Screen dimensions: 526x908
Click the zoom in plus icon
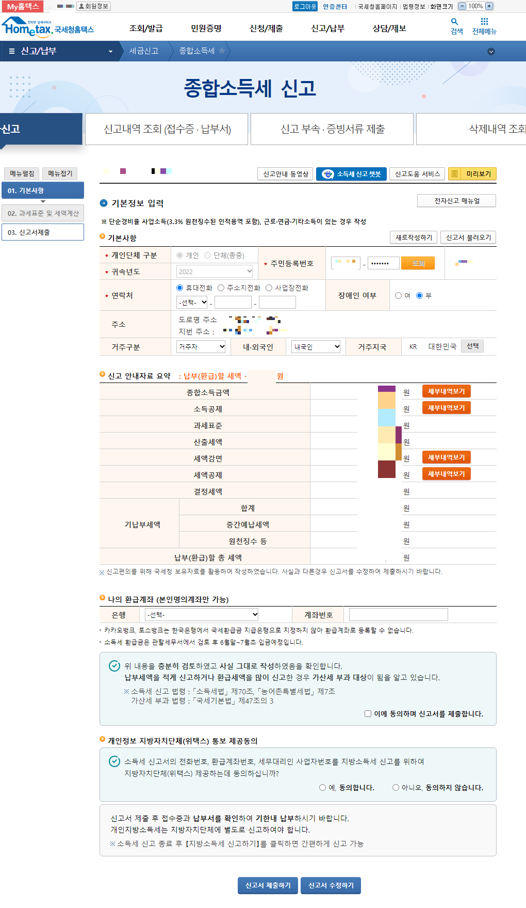tap(489, 6)
